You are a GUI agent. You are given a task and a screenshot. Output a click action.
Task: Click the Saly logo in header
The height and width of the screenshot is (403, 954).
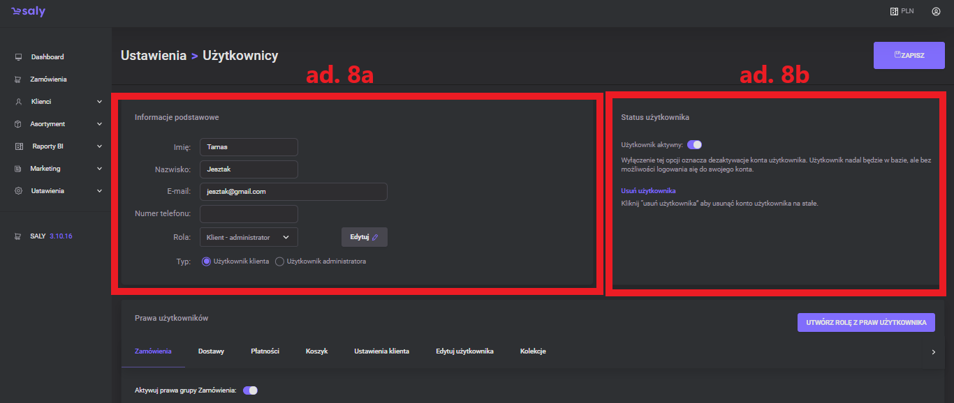(x=28, y=12)
